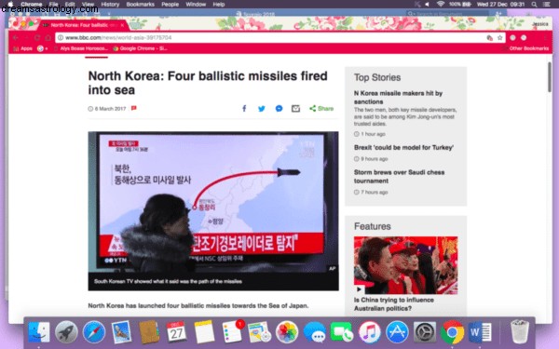Close the North Korea tab

(122, 25)
